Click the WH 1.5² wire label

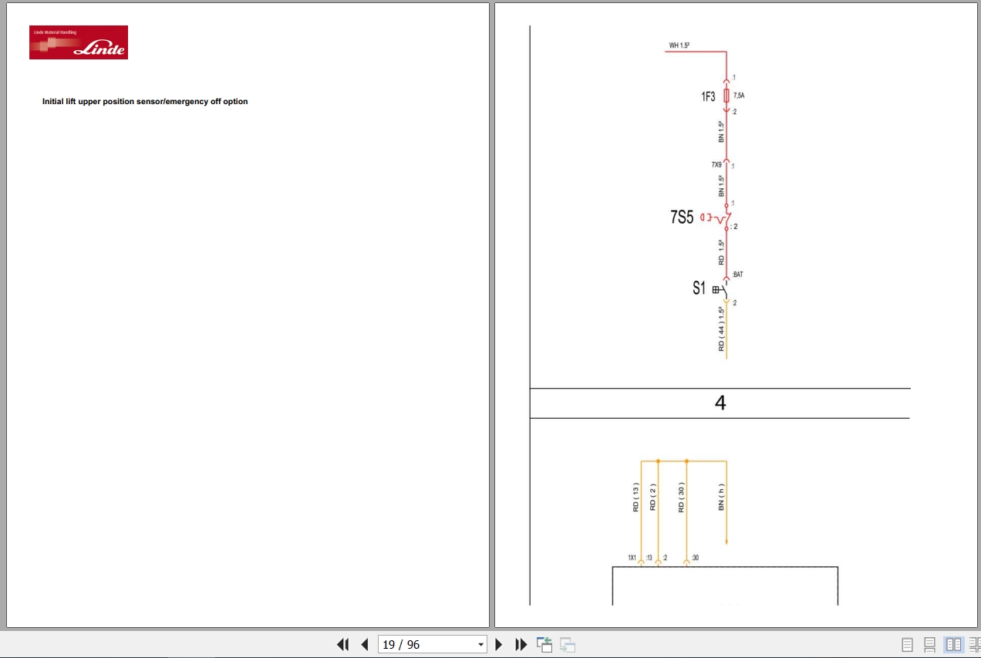[679, 46]
